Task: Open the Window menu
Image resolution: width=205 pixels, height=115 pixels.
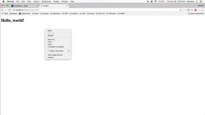Action: (65, 1)
